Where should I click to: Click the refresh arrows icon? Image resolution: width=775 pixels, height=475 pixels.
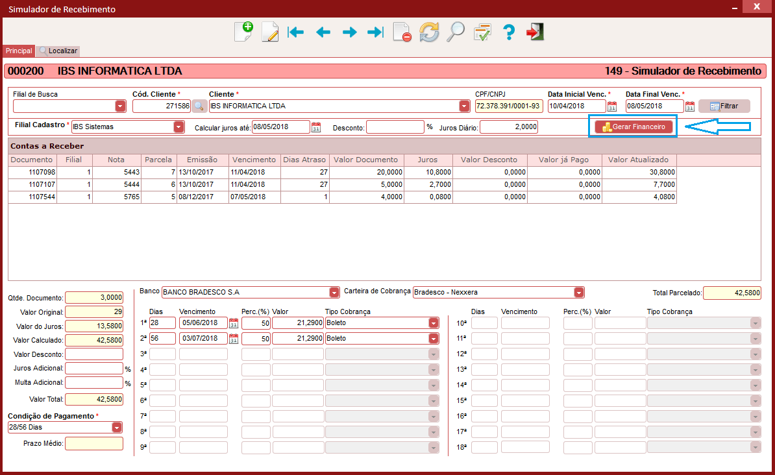[x=429, y=32]
